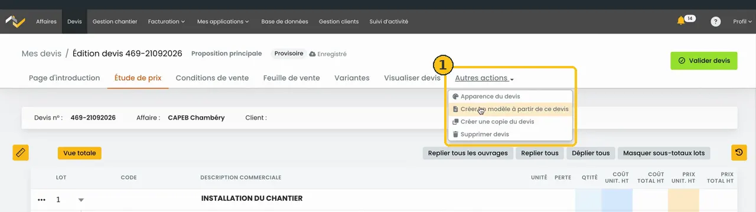Switch to Conditions de vente tab
This screenshot has width=756, height=212.
click(212, 78)
